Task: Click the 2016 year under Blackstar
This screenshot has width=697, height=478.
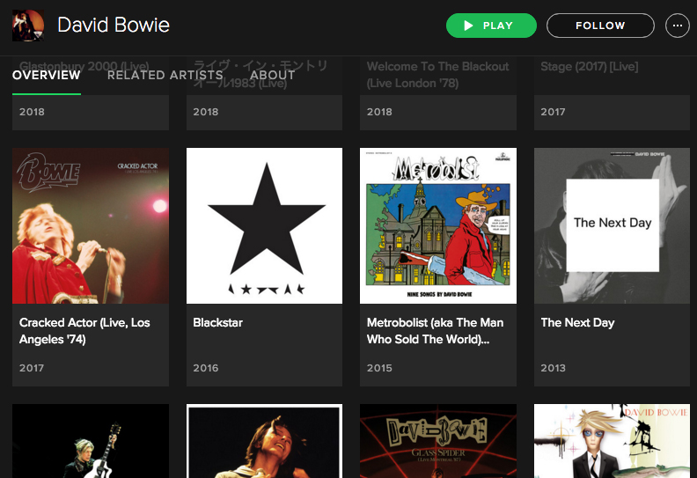Action: coord(205,368)
